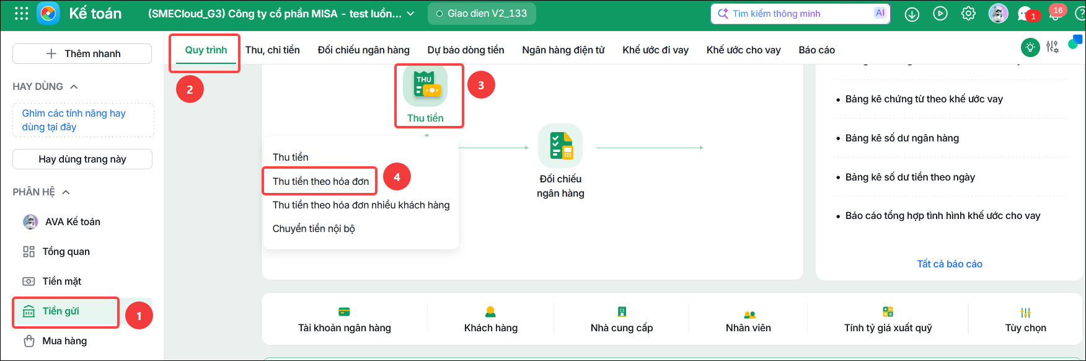This screenshot has width=1086, height=361.
Task: Open the display options sliders icon
Action: [x=1053, y=47]
